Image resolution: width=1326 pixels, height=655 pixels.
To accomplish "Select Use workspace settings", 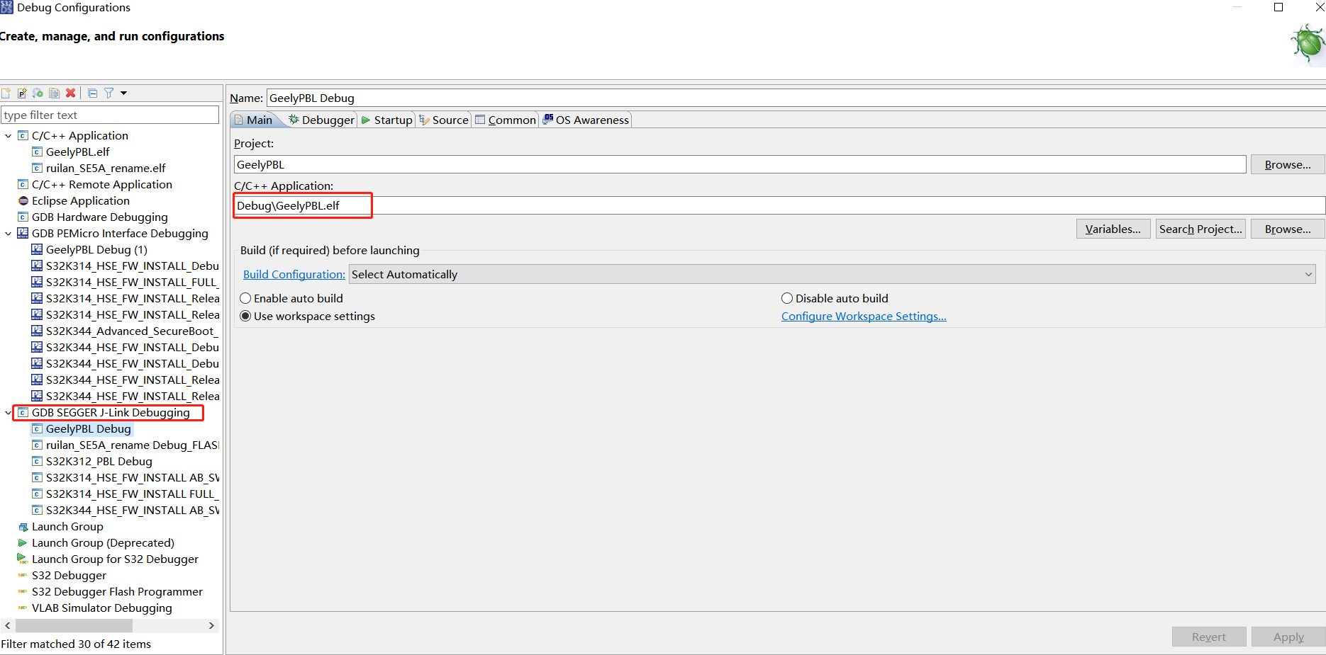I will [245, 316].
